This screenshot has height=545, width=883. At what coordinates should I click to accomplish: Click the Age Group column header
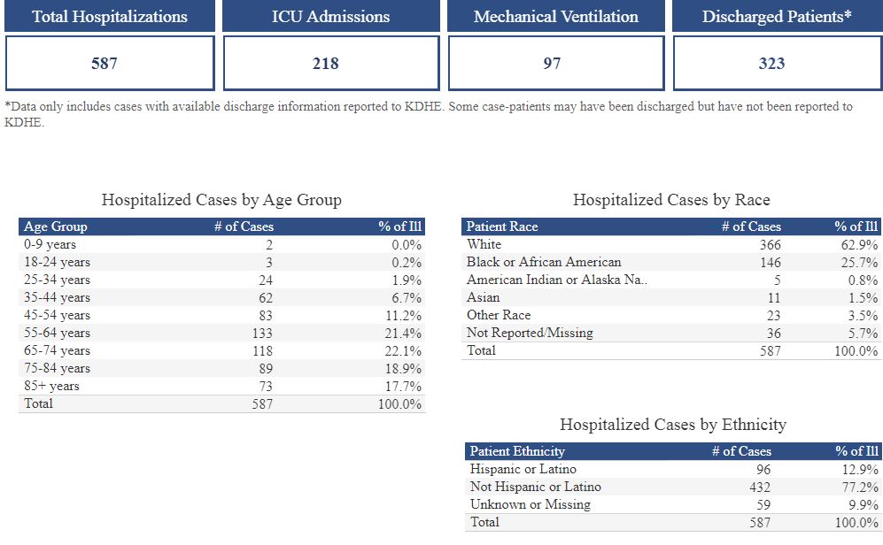pos(56,226)
